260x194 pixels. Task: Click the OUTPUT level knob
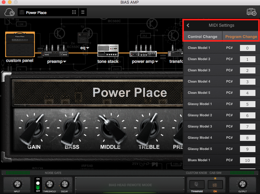pyautogui.click(x=242, y=184)
